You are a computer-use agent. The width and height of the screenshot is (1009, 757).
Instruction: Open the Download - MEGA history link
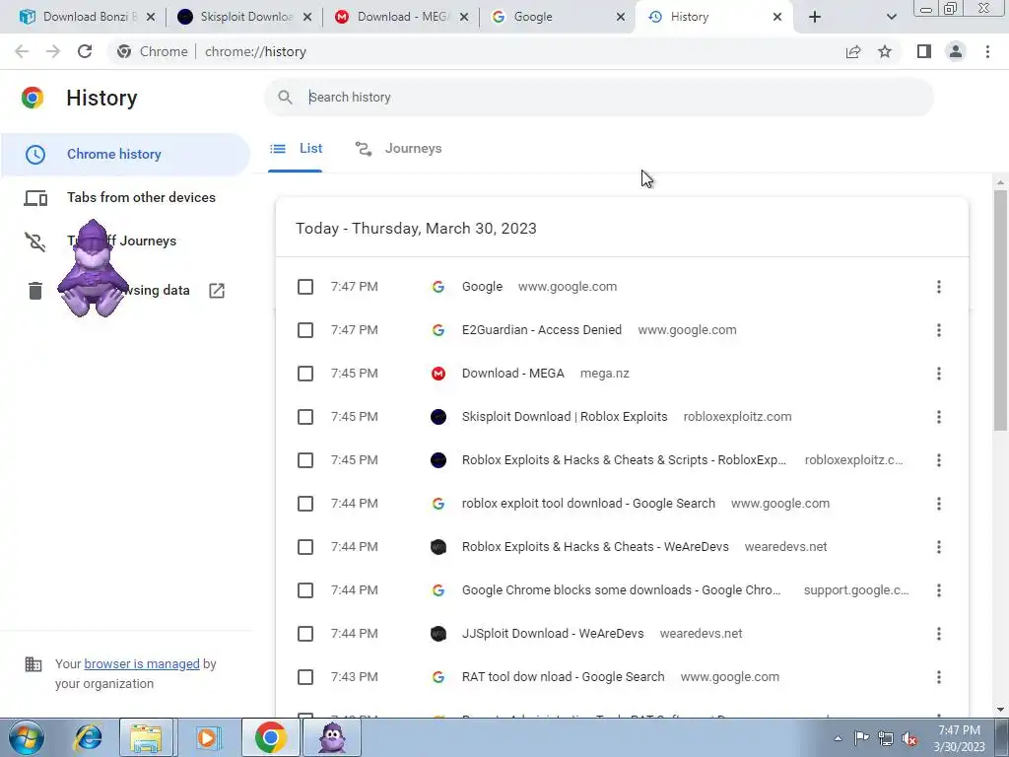click(512, 374)
